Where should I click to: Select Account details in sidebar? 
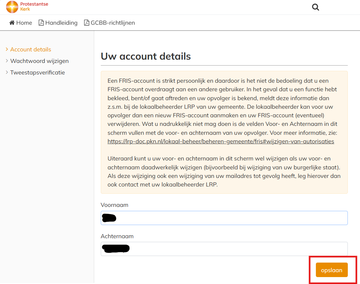tap(31, 49)
